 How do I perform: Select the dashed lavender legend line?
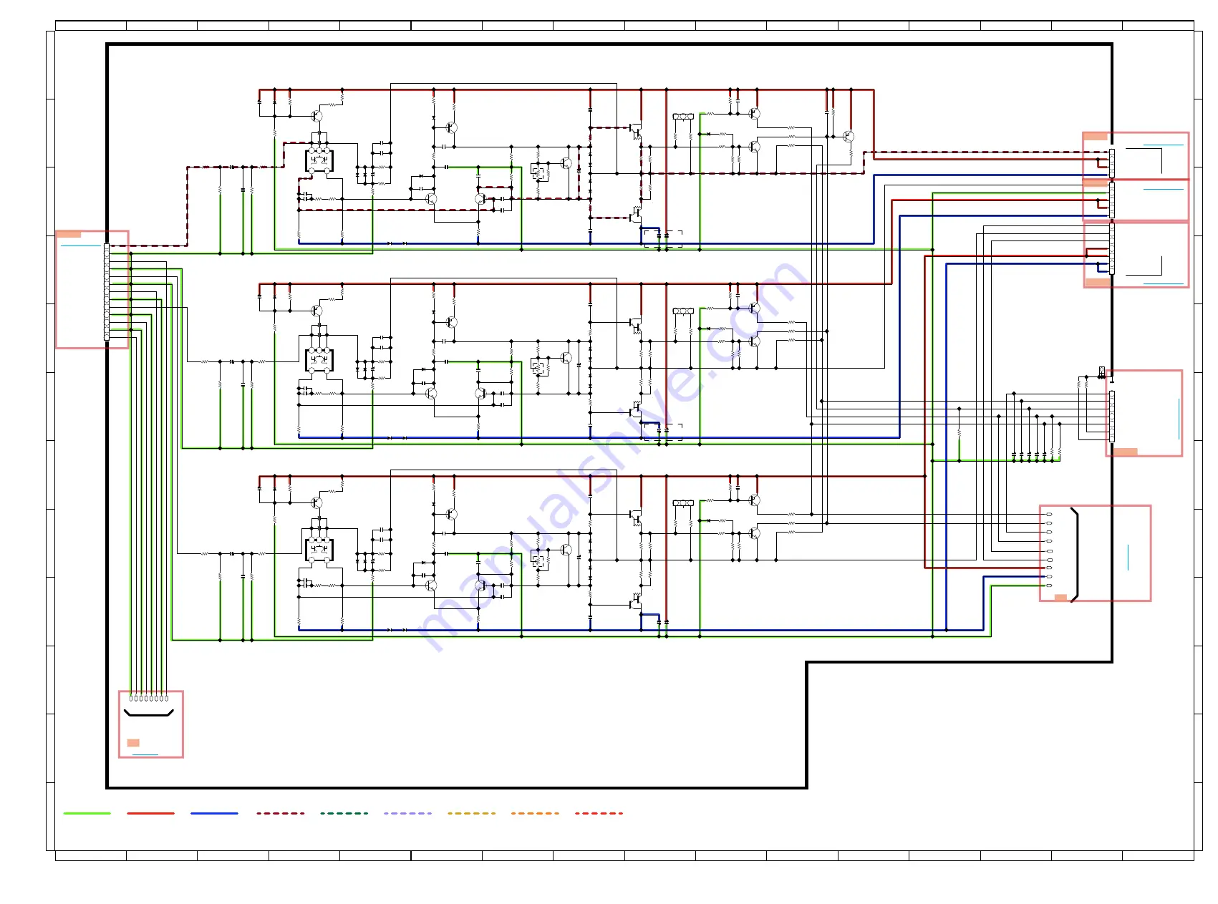(x=408, y=813)
